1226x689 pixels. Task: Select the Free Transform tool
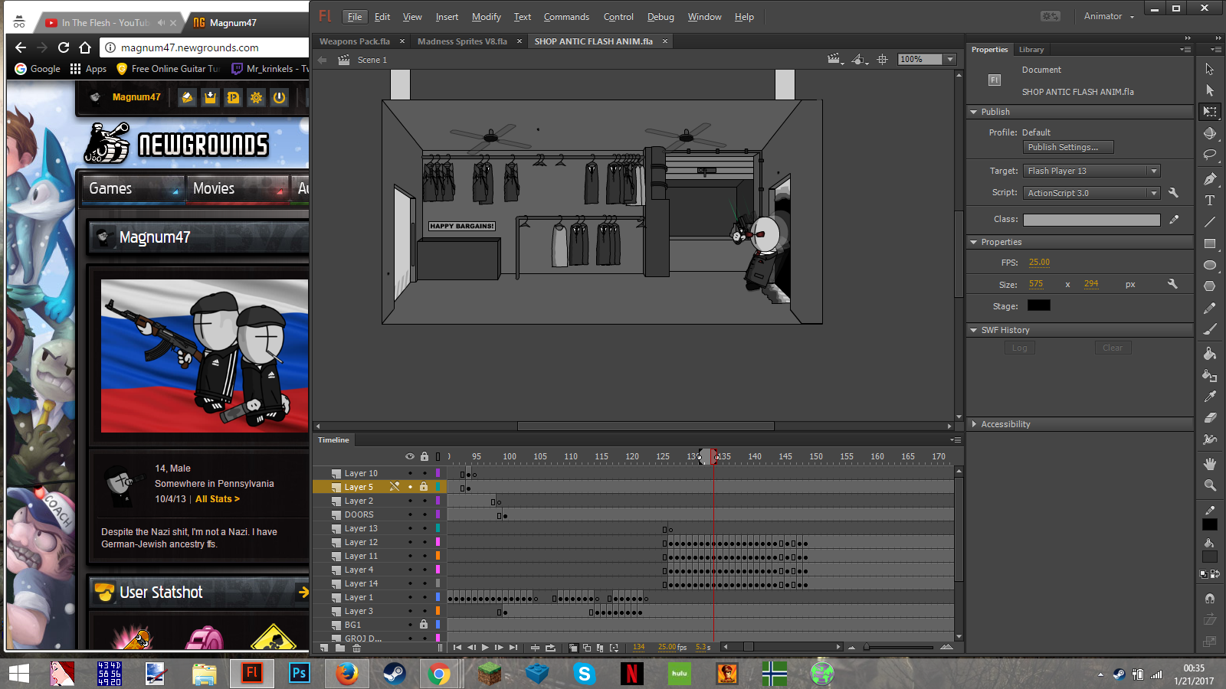1210,112
